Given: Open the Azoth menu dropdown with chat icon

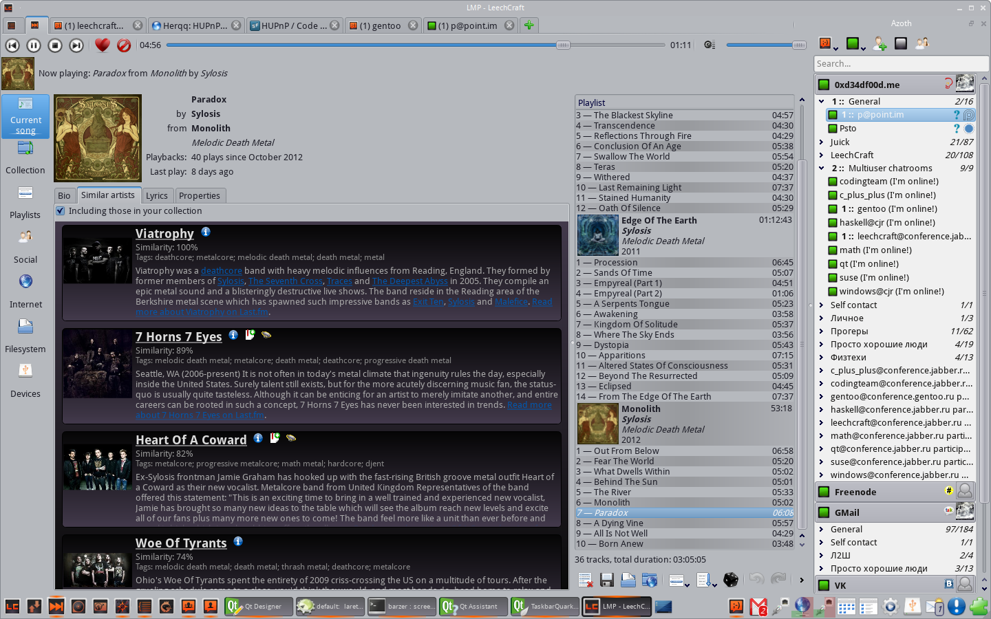Looking at the screenshot, I should (x=828, y=44).
